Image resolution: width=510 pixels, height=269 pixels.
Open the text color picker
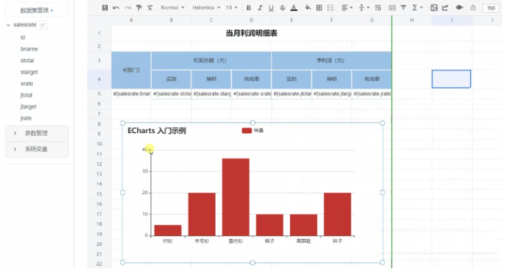[294, 8]
